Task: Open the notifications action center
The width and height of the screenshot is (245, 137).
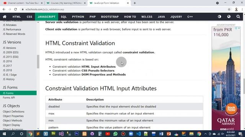Action: click(241, 134)
